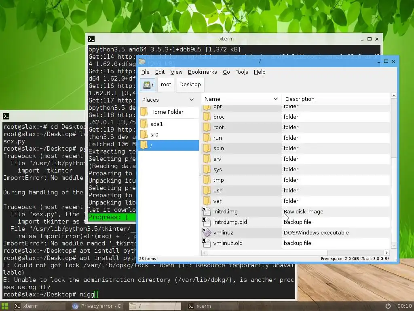Select the tmp folder icon

tap(207, 180)
